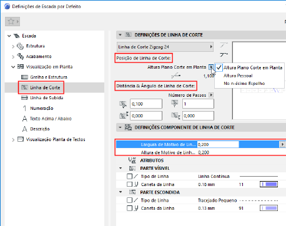This screenshot has width=286, height=226.
Task: Click the break line distance icon beside 0,100
Action: point(123,104)
